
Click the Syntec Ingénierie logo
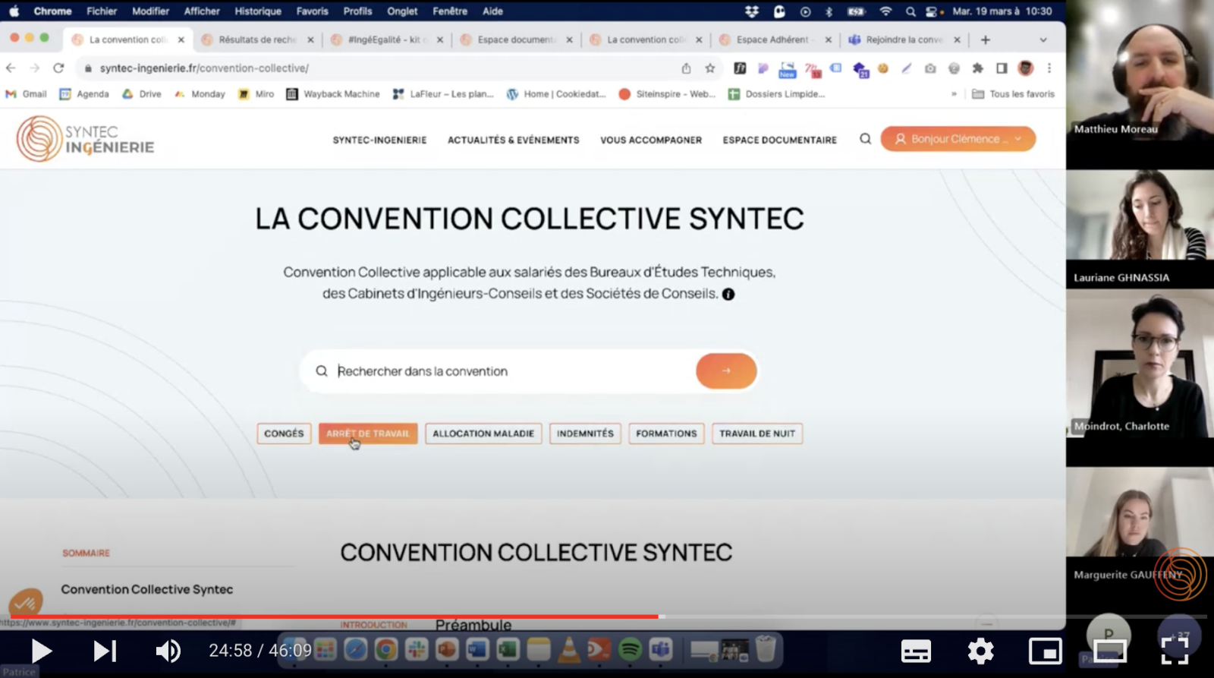85,139
